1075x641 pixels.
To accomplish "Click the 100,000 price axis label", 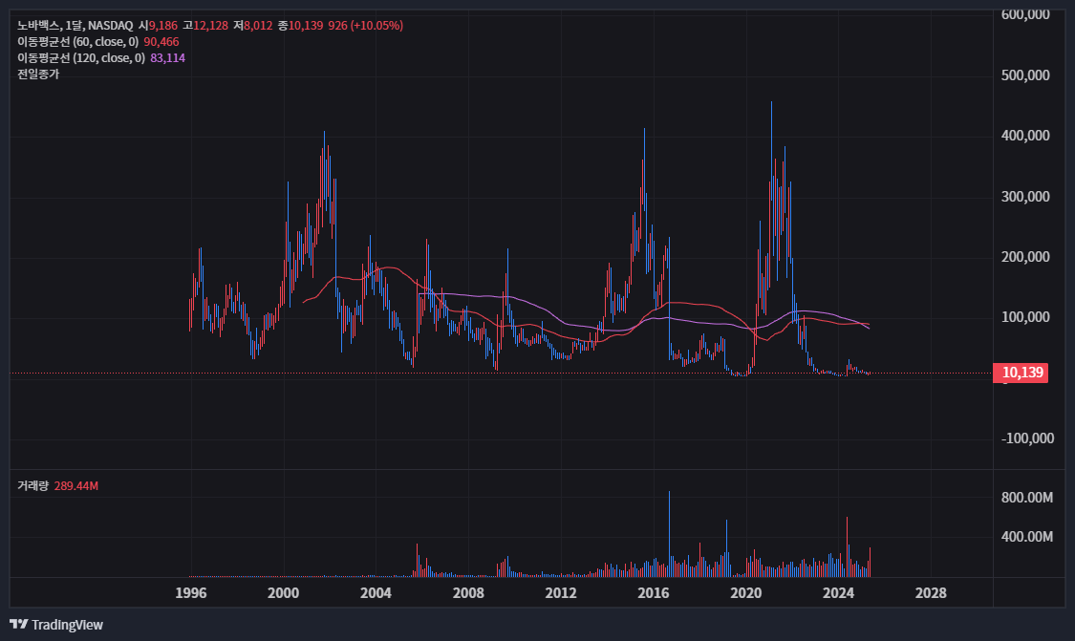I will click(1025, 317).
